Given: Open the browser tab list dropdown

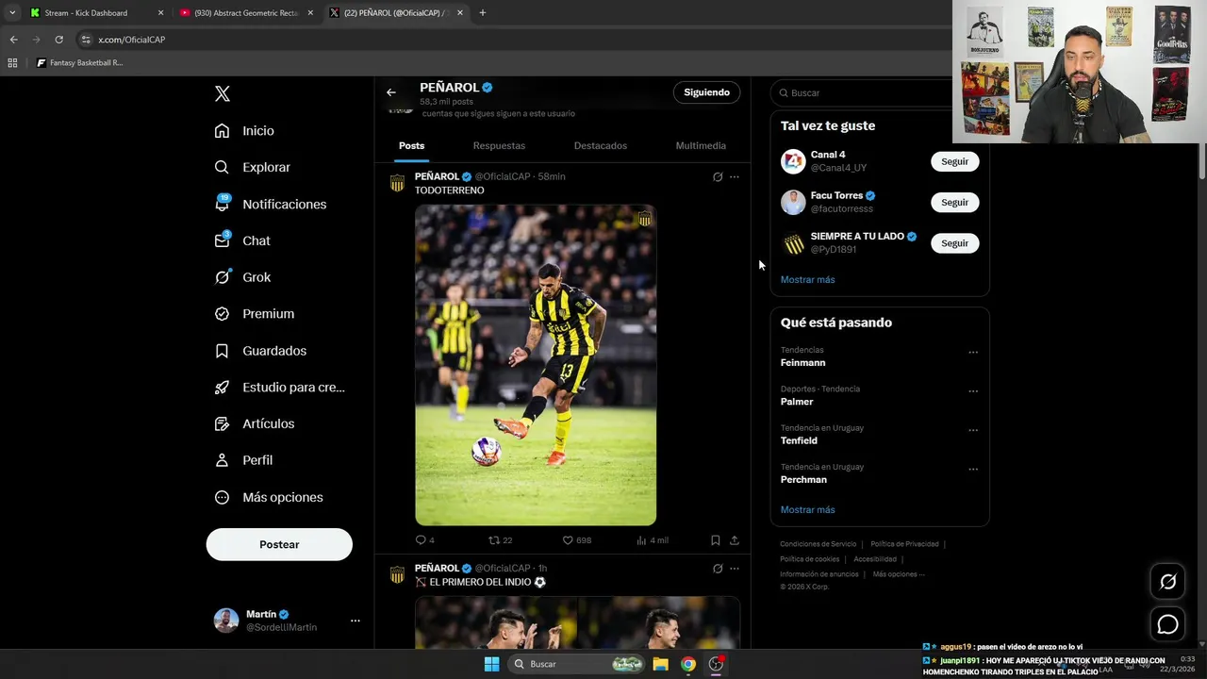Looking at the screenshot, I should pyautogui.click(x=12, y=13).
